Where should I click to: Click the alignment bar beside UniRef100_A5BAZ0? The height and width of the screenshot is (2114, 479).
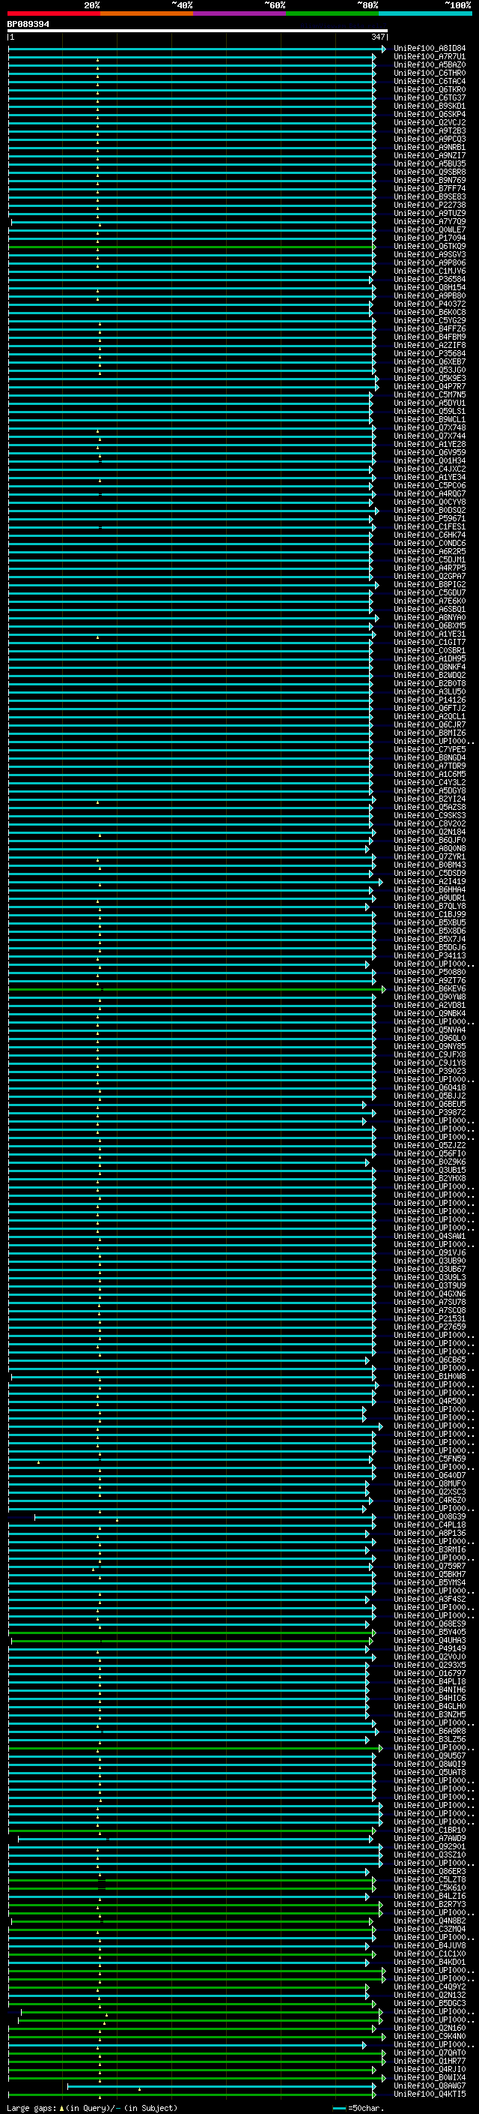pyautogui.click(x=192, y=66)
